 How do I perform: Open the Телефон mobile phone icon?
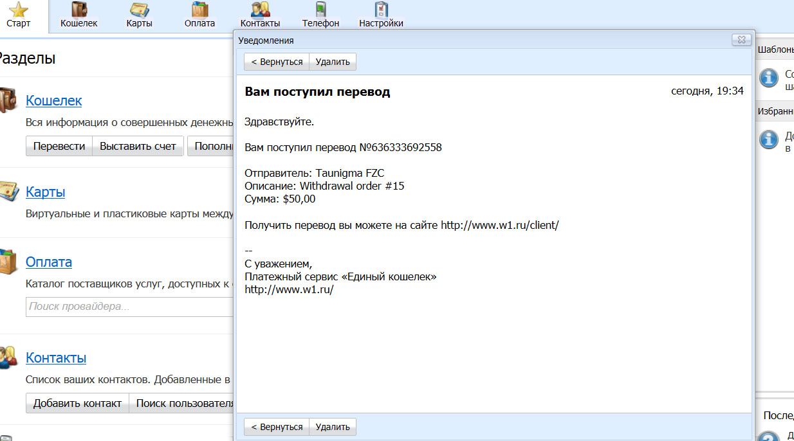coord(320,10)
